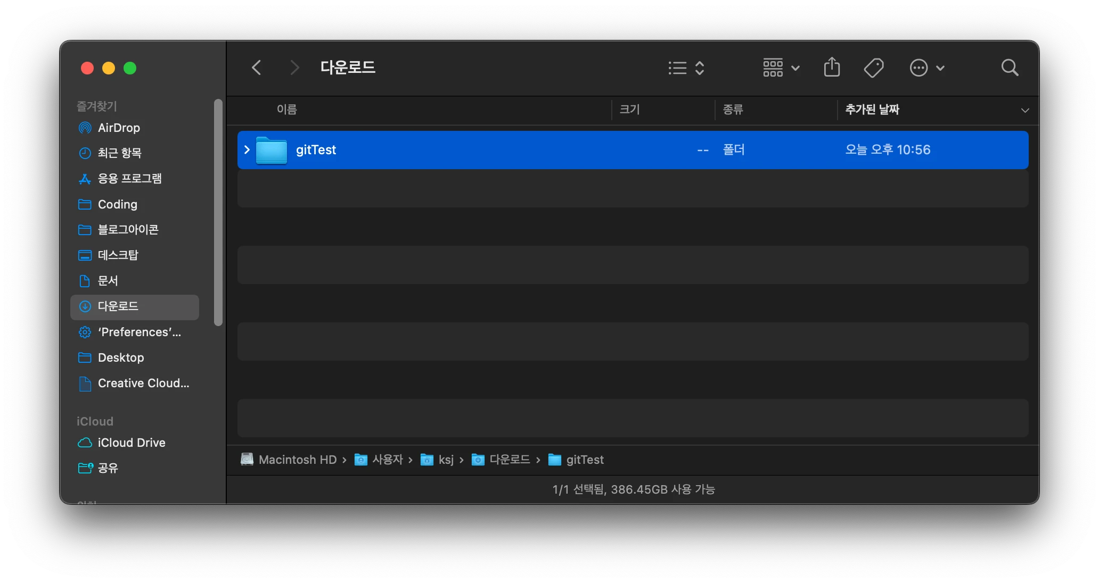
Task: Sort by the 크기 column header
Action: coord(629,110)
